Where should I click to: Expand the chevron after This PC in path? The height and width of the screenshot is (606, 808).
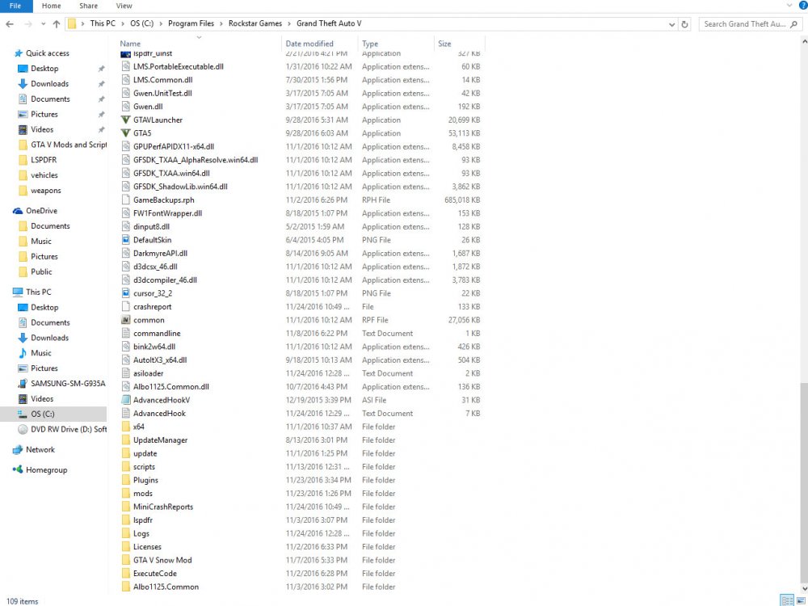pos(123,23)
